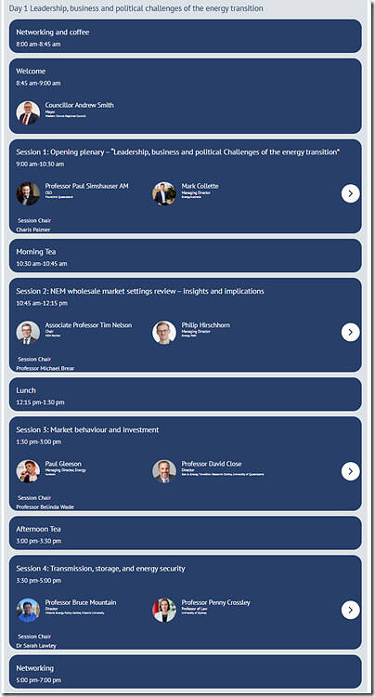This screenshot has width=375, height=697.
Task: Expand the Session 2 NEM wholesale speakers arrow
Action: click(350, 332)
